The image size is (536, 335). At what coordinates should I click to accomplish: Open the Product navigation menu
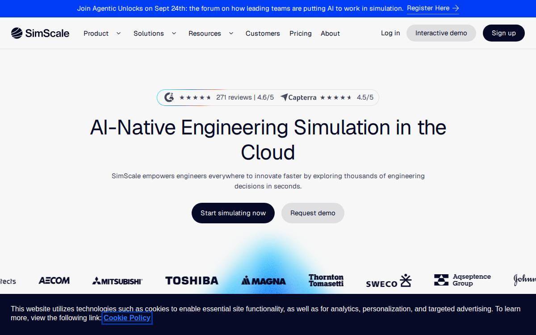tap(96, 33)
